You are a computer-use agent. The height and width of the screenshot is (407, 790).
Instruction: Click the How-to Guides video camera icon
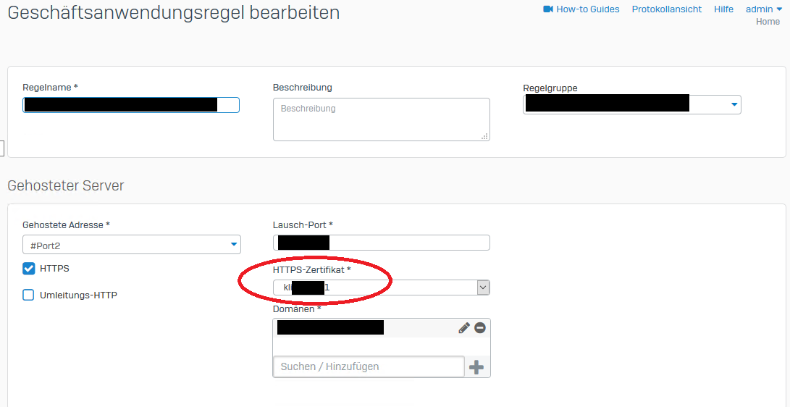tap(548, 9)
